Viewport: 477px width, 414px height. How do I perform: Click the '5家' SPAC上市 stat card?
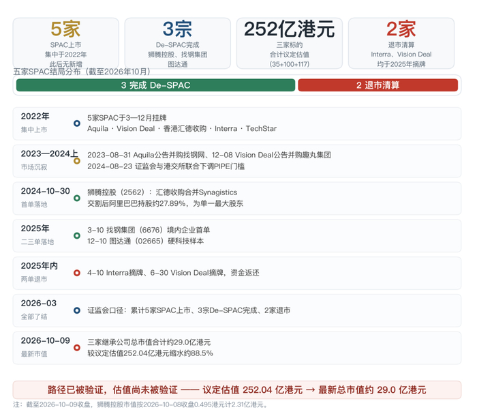[65, 43]
